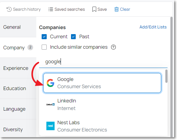Enable Include similar companies checkbox
The height and width of the screenshot is (140, 177).
tap(44, 47)
